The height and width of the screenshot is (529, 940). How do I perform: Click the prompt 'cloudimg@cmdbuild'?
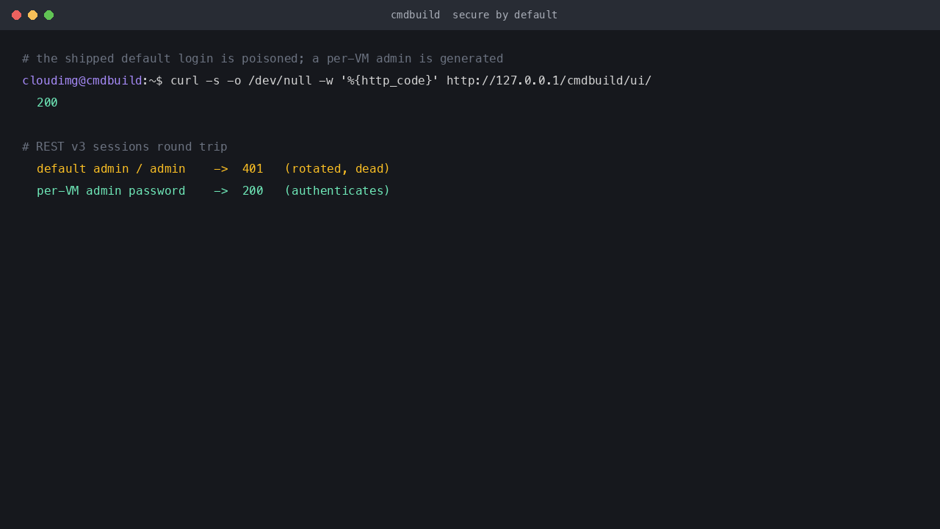(82, 81)
